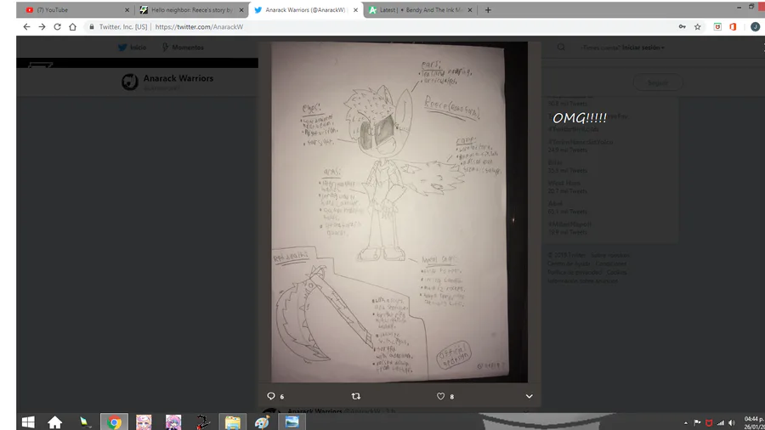Open Momentos in Twitter nav
The width and height of the screenshot is (765, 430).
(x=183, y=48)
